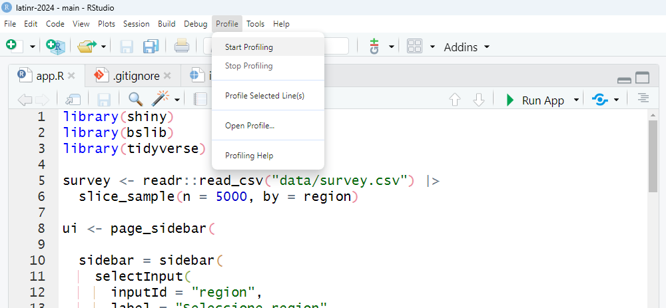The width and height of the screenshot is (666, 308).
Task: Click the Code Tools magic wand icon
Action: (x=160, y=100)
